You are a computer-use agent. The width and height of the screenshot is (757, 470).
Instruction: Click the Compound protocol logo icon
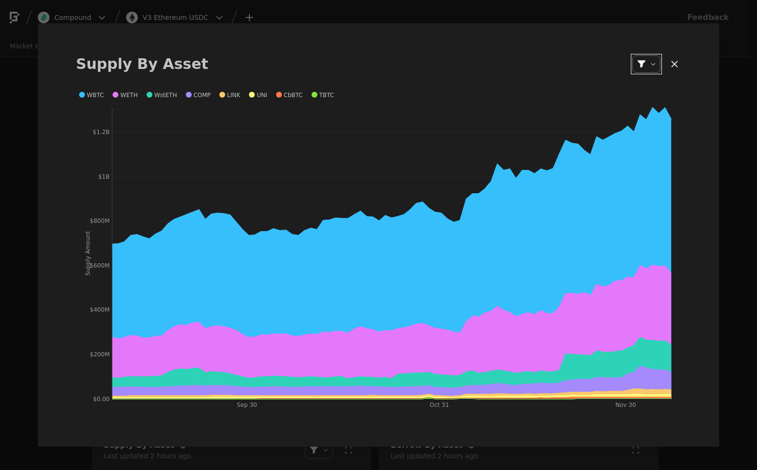click(44, 17)
